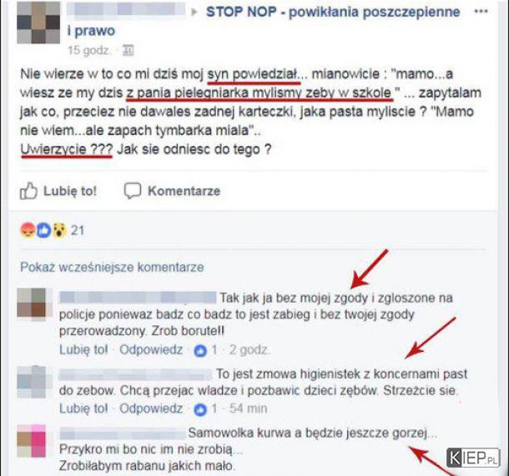509x476 pixels.
Task: Click the like count icon on first comment
Action: click(x=200, y=351)
